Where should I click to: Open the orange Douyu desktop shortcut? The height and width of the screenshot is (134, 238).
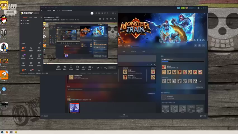4,75
